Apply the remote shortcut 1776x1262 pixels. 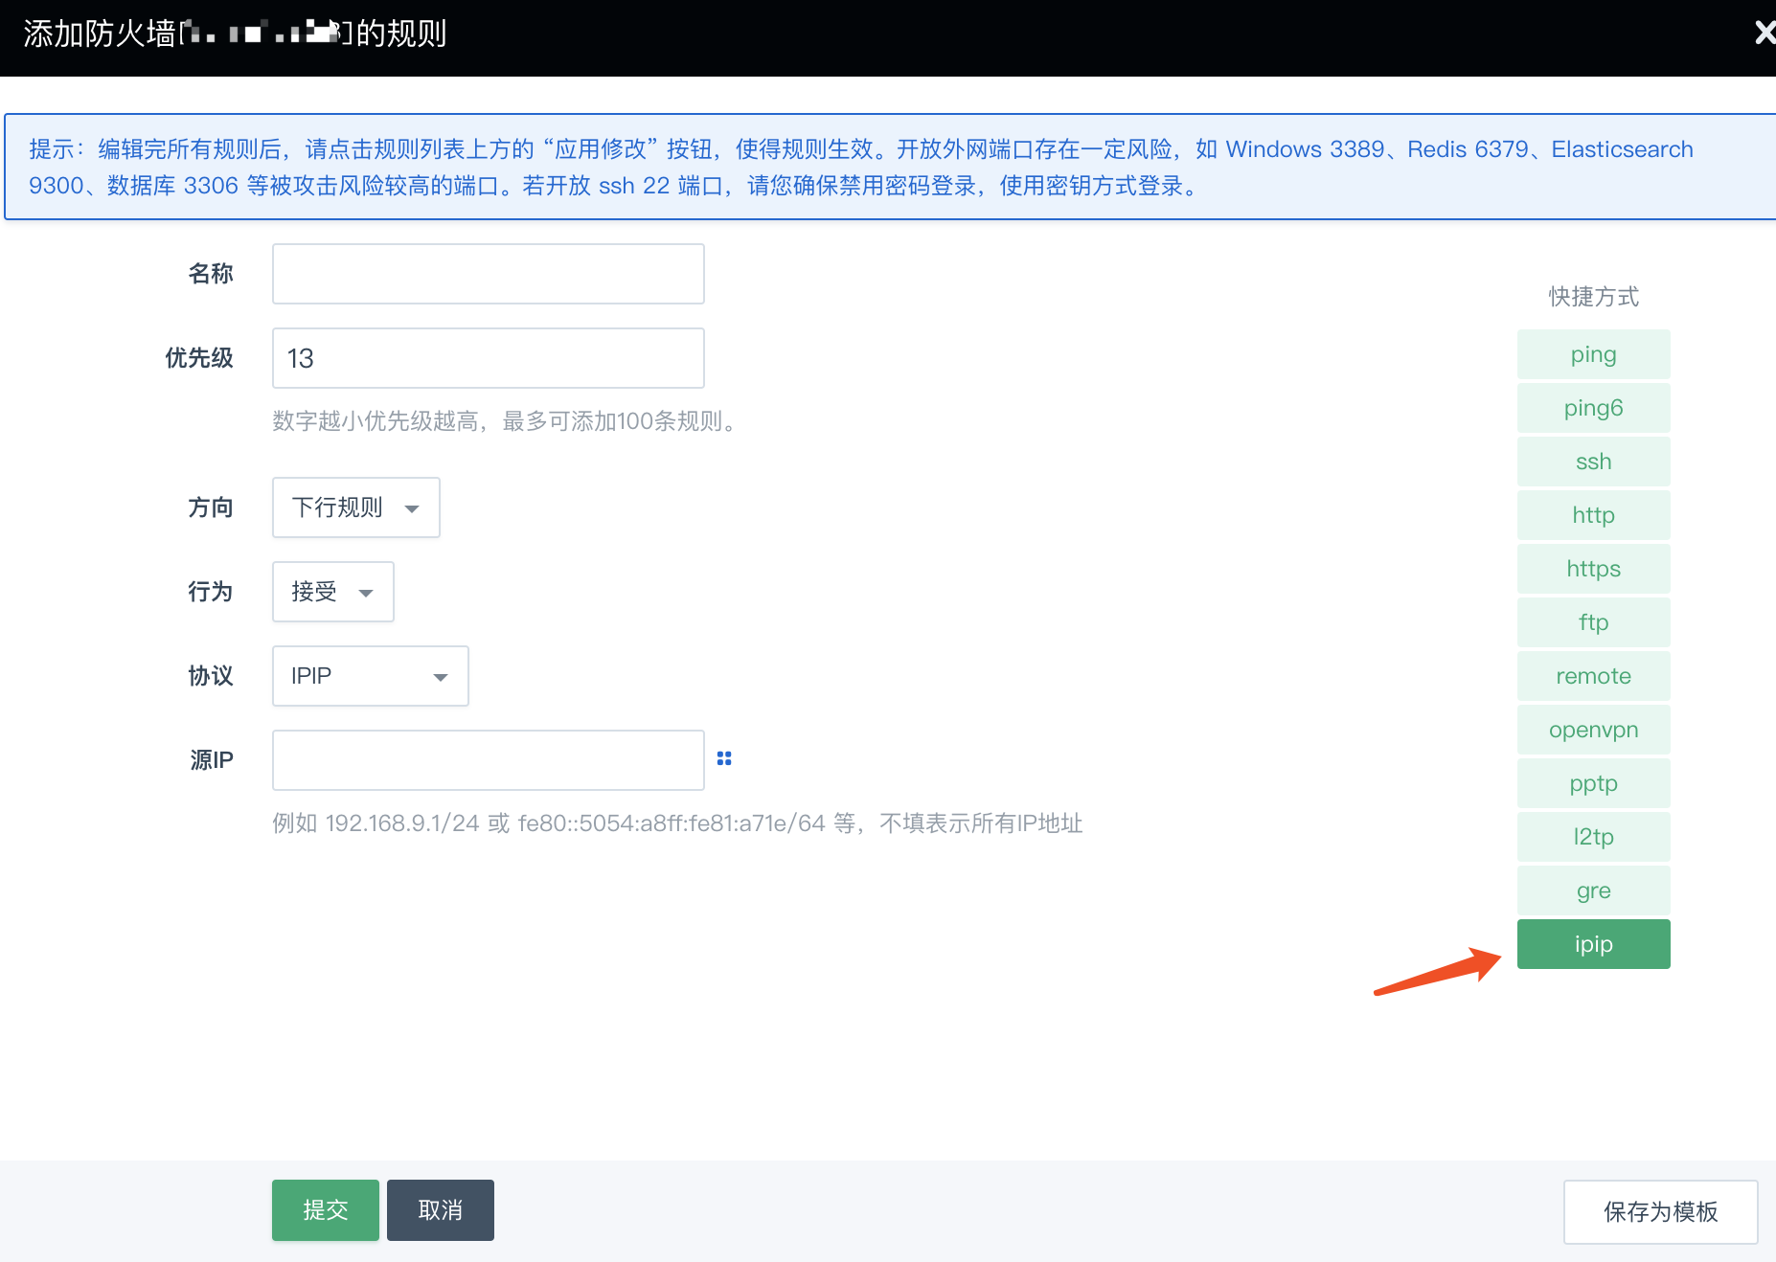click(x=1594, y=676)
